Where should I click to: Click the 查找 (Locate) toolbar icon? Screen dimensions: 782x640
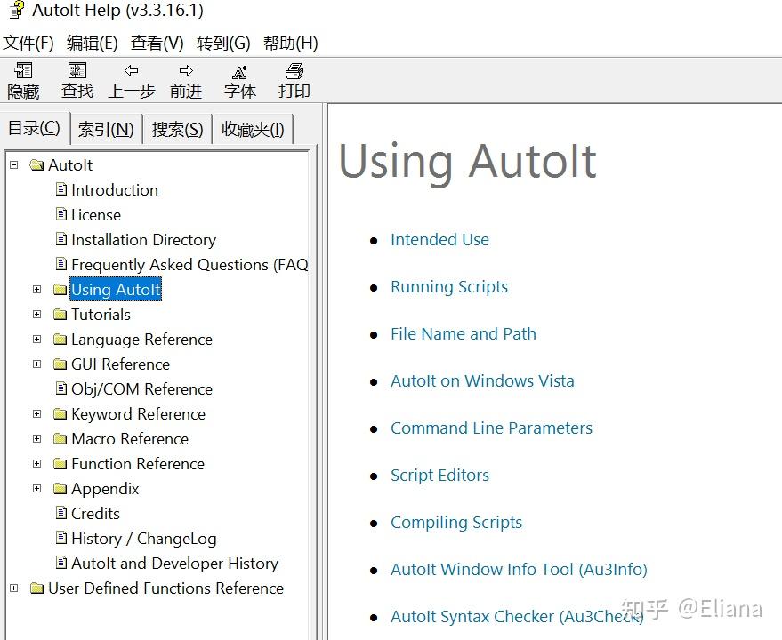coord(77,78)
